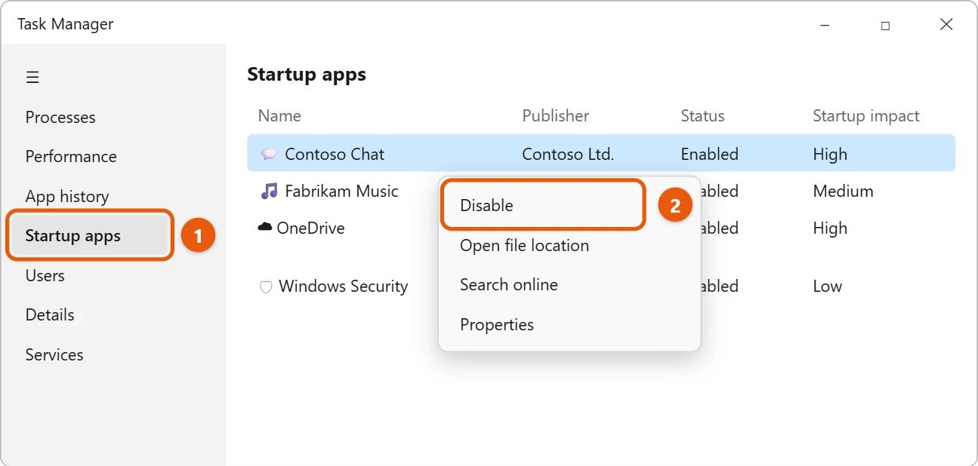Image resolution: width=978 pixels, height=466 pixels.
Task: Sort by Startup impact column header
Action: tap(866, 115)
